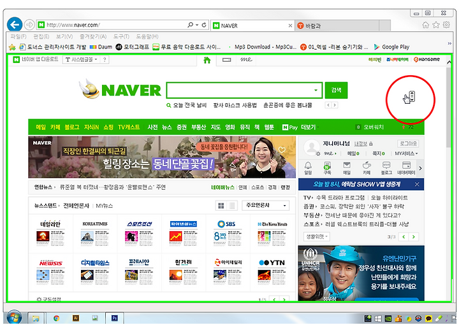Screen dimensions: 459x328
Task: Click the add-to-favorites star on bookmarks bar
Action: coord(12,47)
